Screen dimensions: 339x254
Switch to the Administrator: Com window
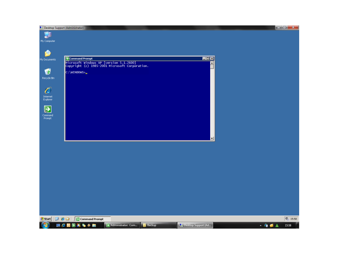(x=122, y=225)
